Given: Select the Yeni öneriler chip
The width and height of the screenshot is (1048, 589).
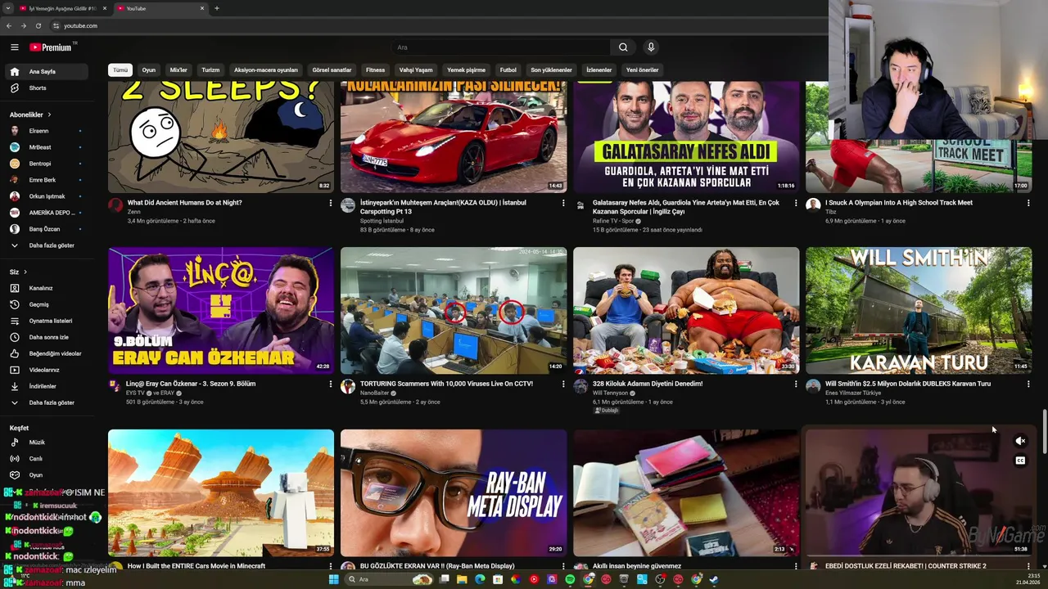Looking at the screenshot, I should [642, 70].
